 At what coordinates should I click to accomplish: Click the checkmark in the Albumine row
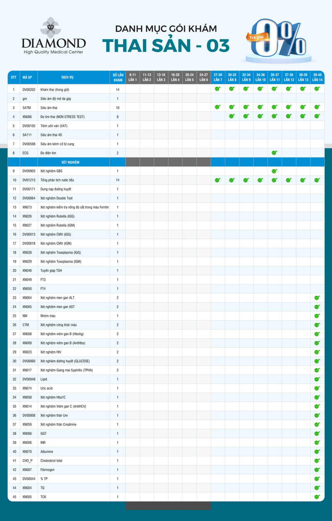(317, 452)
